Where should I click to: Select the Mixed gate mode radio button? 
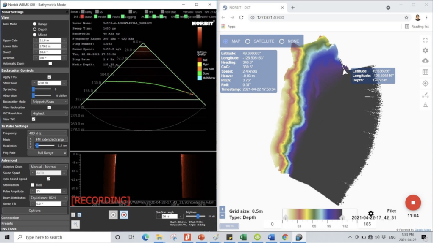point(35,35)
